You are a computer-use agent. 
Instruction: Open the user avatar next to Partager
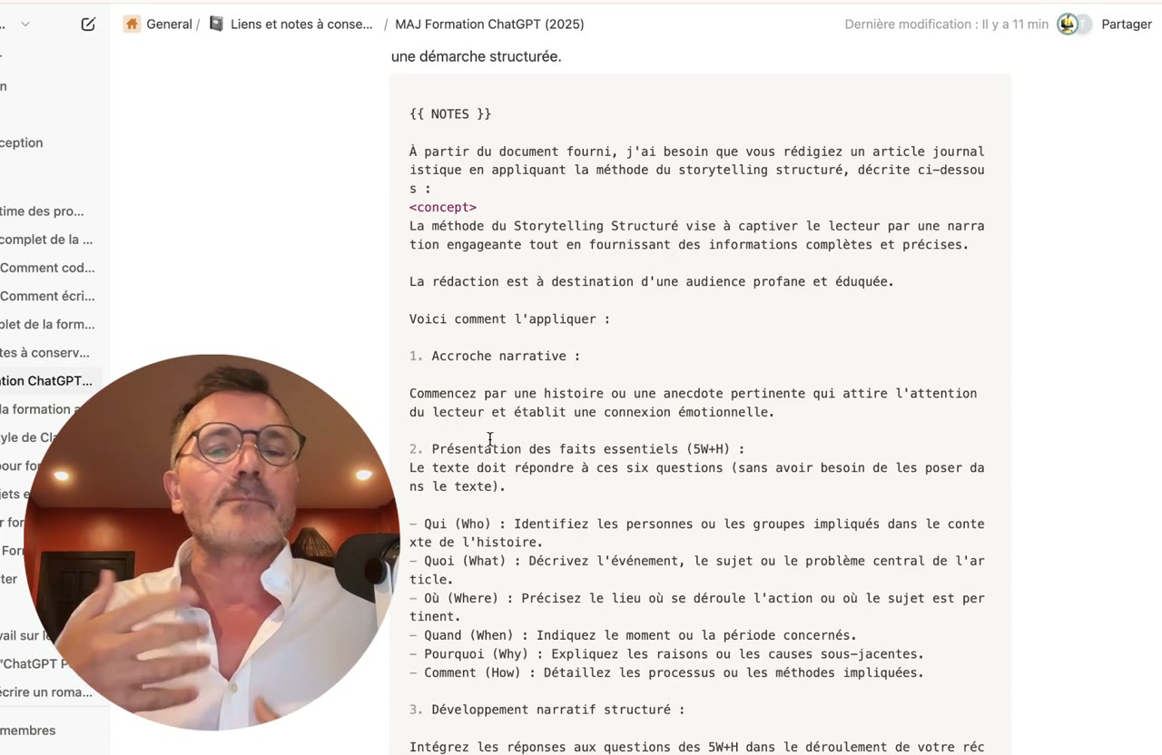1068,25
